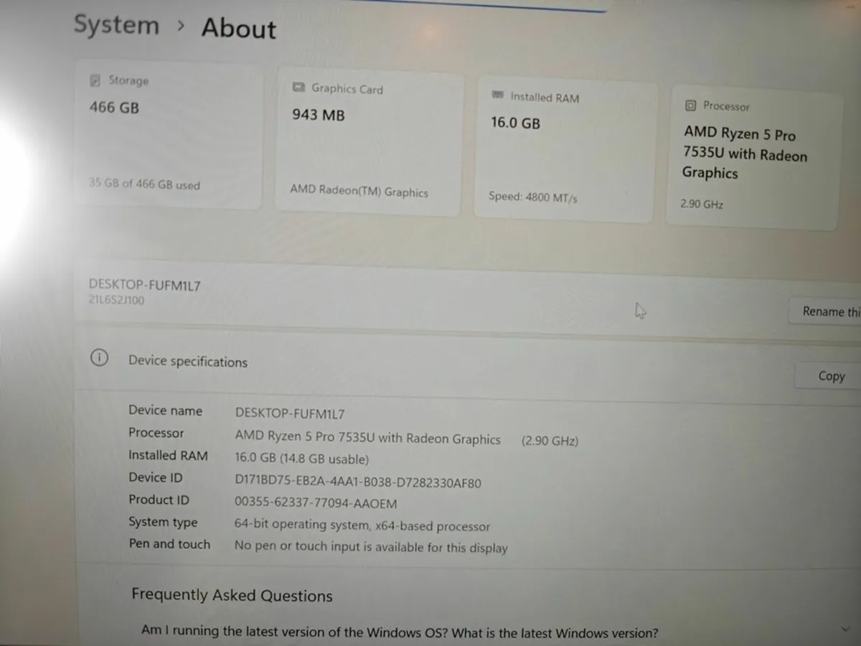The width and height of the screenshot is (861, 646).
Task: Copy the device specifications
Action: pos(831,376)
